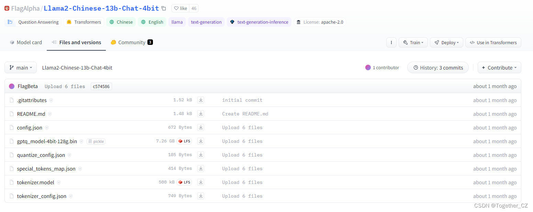Click security scan icon beside config.json

[x=47, y=128]
